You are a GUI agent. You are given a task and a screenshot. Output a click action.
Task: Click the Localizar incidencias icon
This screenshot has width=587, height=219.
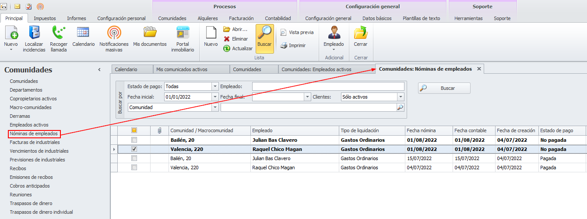[x=35, y=33]
